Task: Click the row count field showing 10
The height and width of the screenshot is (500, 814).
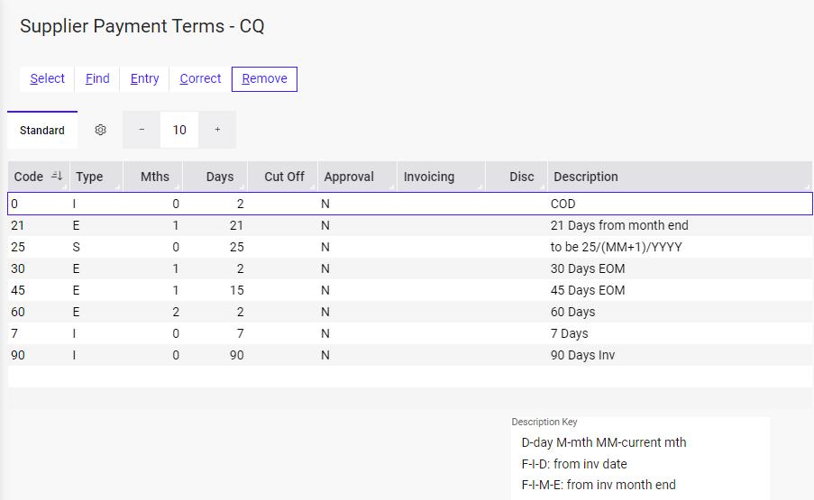Action: tap(179, 130)
